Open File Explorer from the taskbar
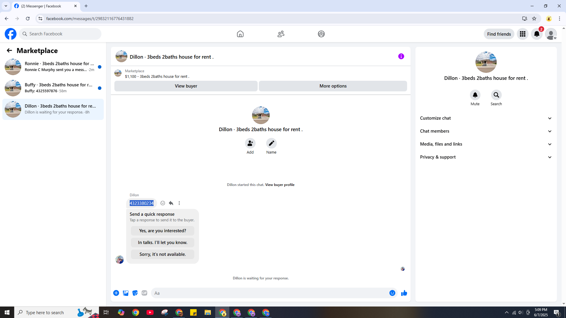This screenshot has width=566, height=318. 208,312
